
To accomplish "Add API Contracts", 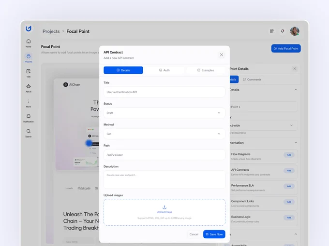I will pyautogui.click(x=289, y=171).
